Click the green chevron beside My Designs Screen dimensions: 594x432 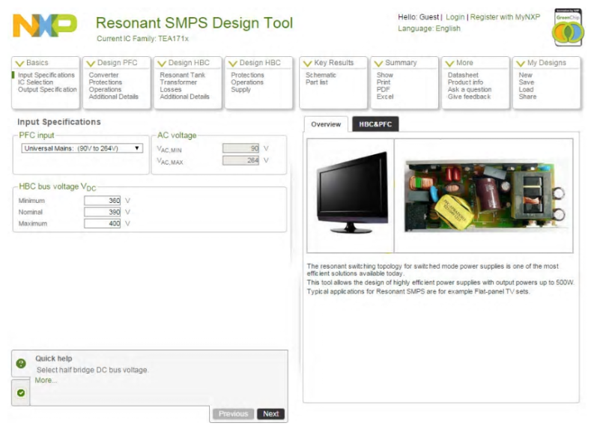coord(521,64)
